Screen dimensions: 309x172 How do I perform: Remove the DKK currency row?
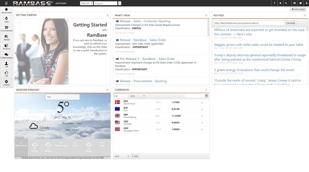click(x=202, y=102)
